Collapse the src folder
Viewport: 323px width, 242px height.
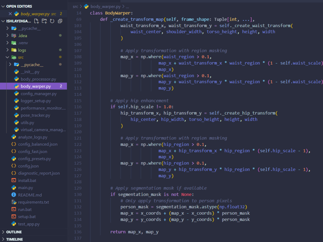pos(7,57)
